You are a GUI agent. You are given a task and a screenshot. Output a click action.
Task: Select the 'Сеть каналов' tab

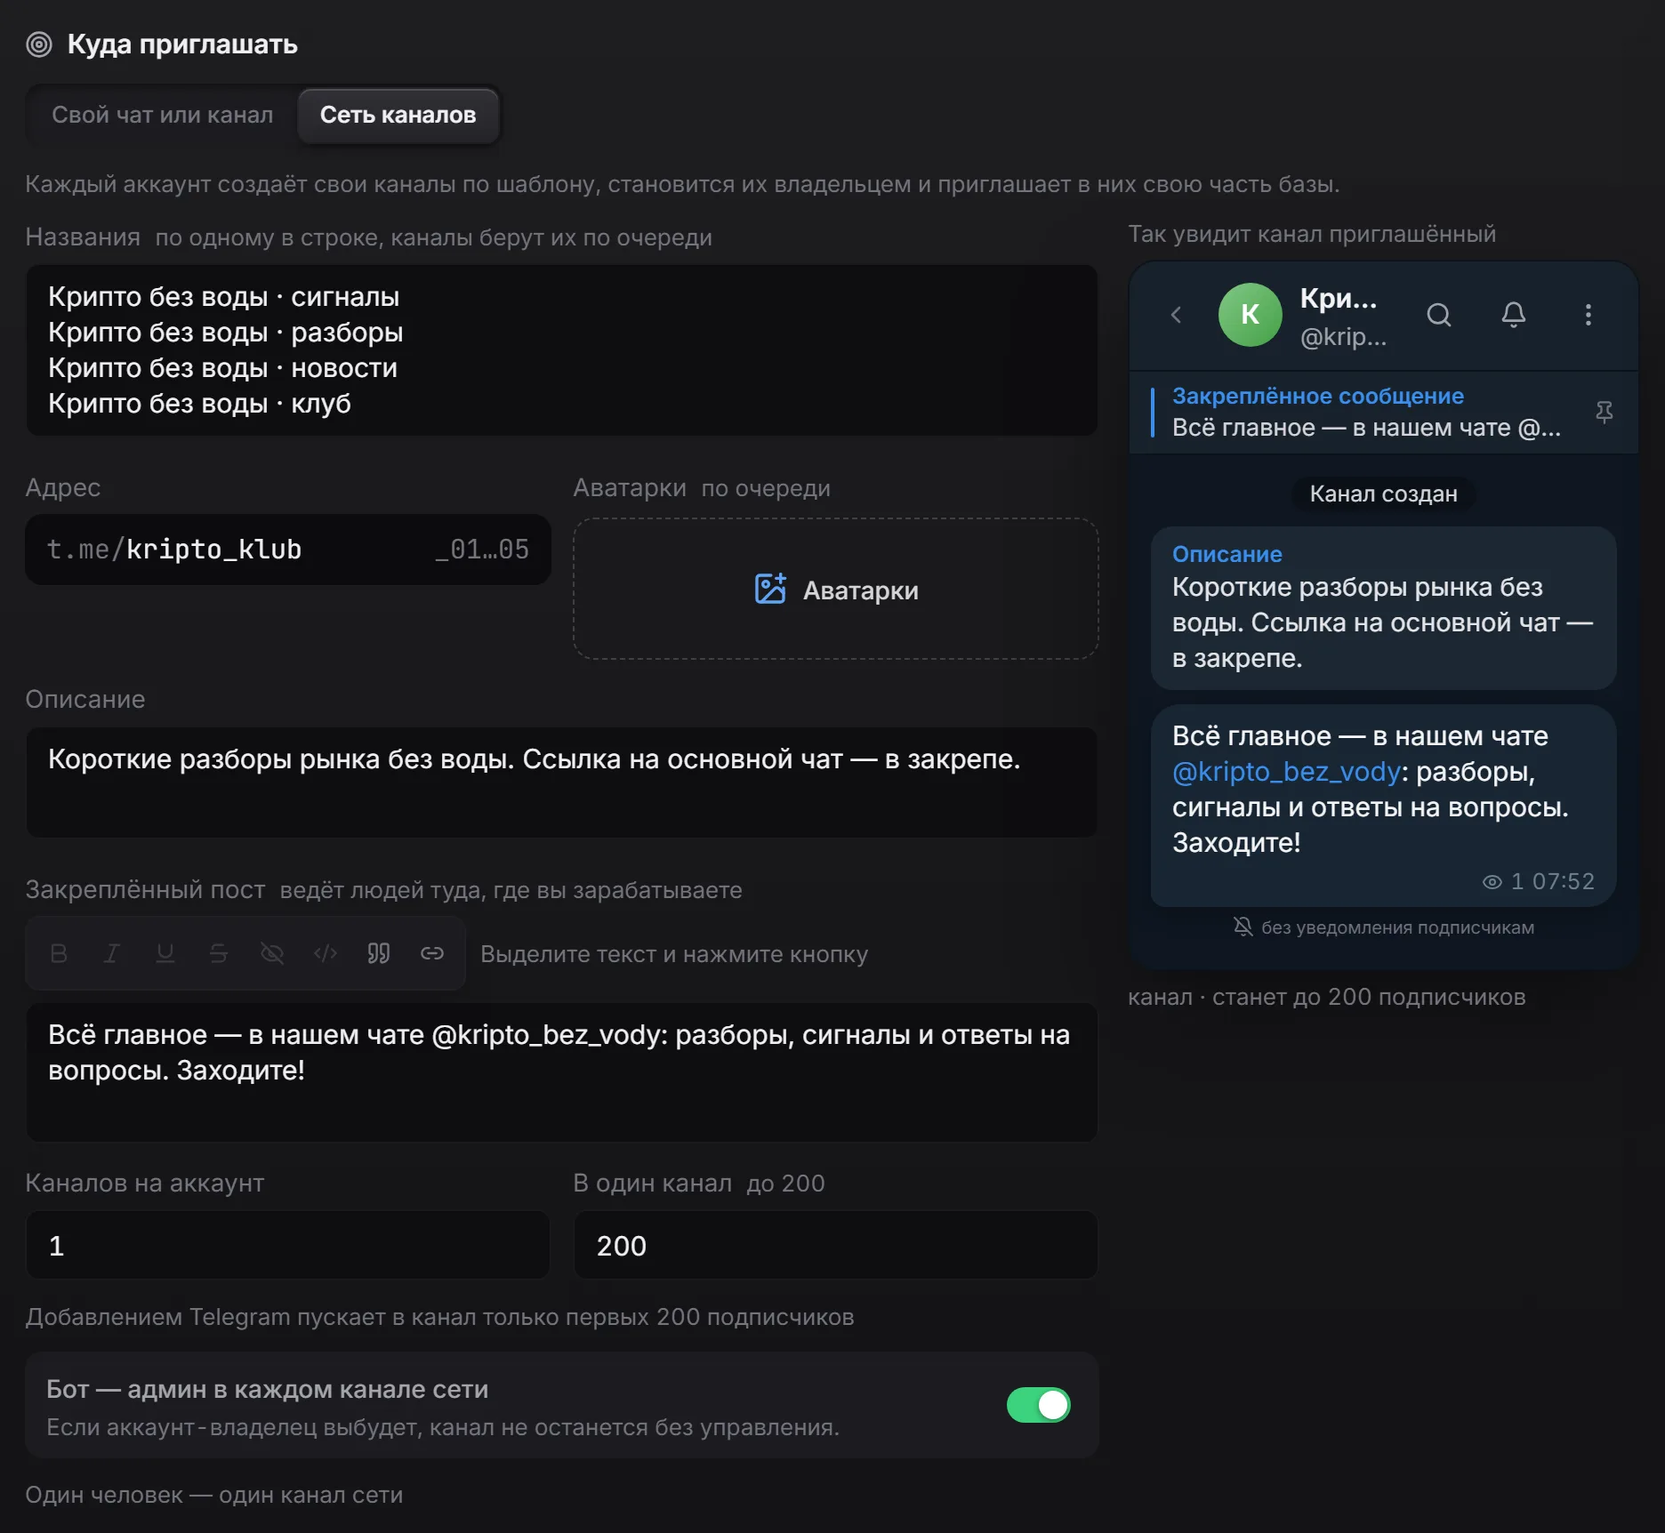pyautogui.click(x=398, y=115)
